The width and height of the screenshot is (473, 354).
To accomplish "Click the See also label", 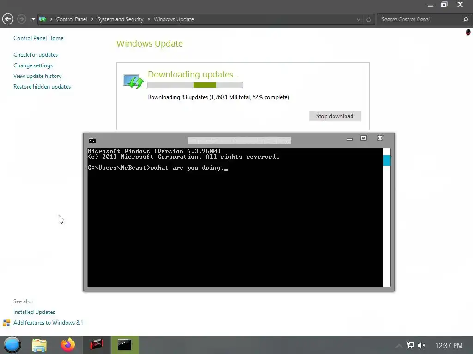I will coord(23,301).
